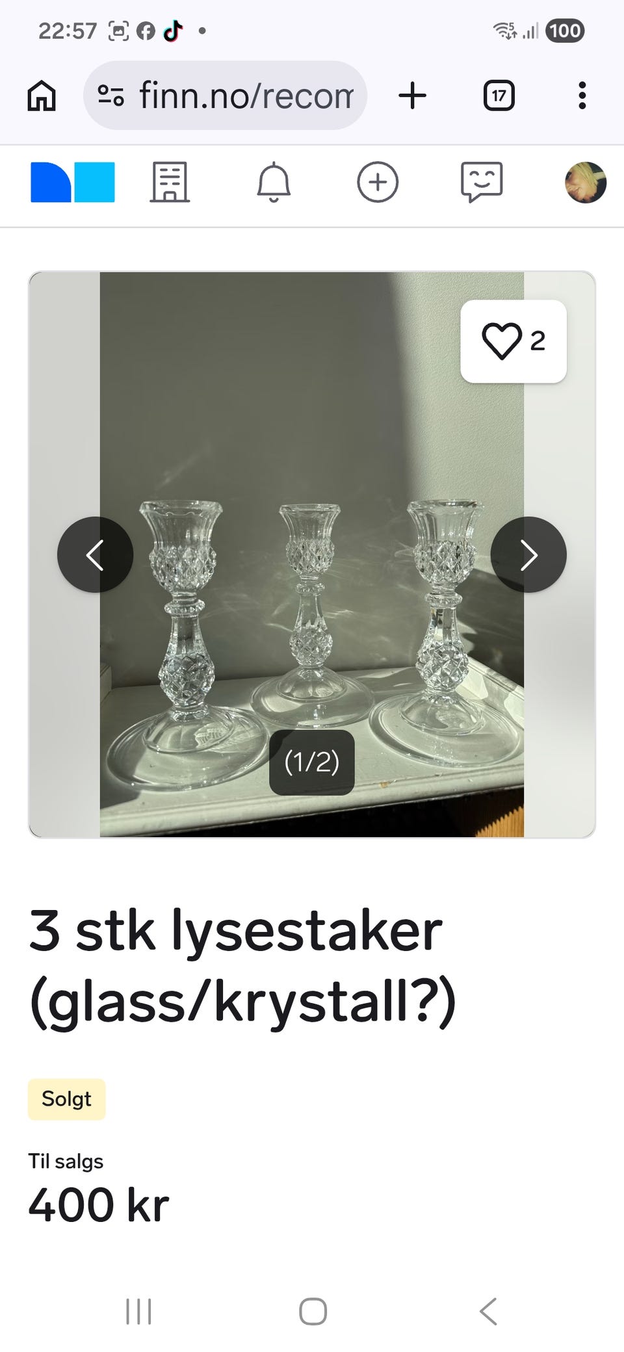Open the profile avatar picture
This screenshot has height=1352, width=624.
pyautogui.click(x=586, y=182)
